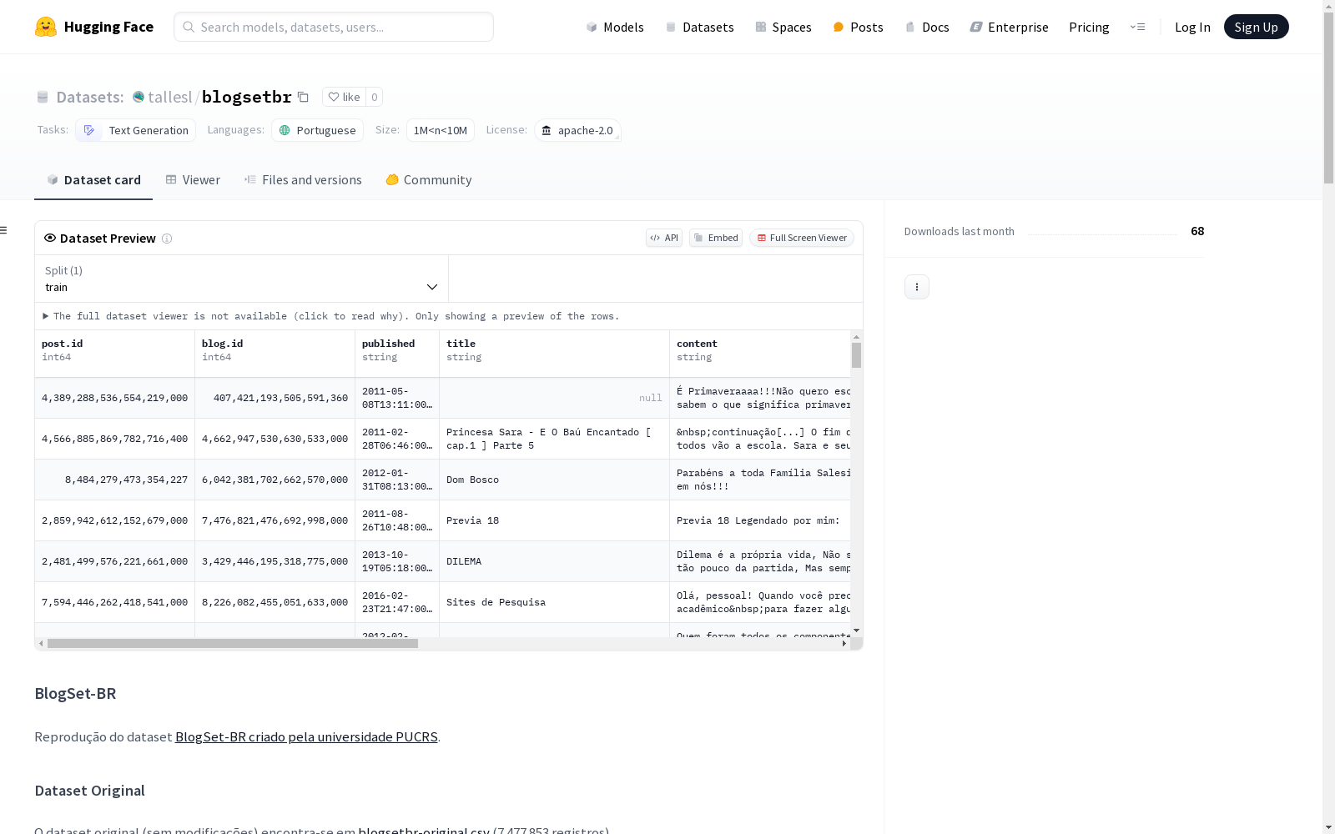The width and height of the screenshot is (1335, 834).
Task: Open the Datasets menu item
Action: click(699, 27)
